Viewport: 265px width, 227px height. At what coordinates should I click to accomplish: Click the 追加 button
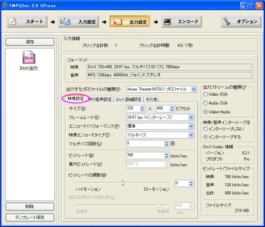click(x=30, y=42)
